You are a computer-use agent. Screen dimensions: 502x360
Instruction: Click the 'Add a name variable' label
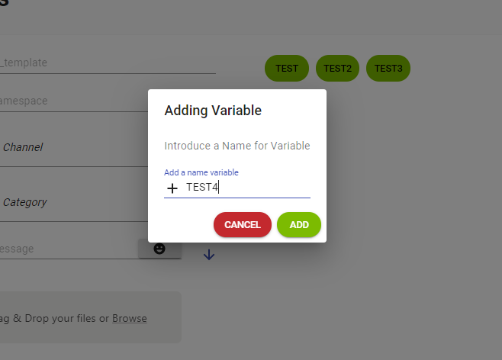tap(201, 173)
